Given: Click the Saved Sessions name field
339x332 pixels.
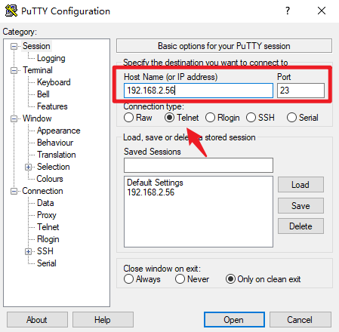Looking at the screenshot, I should [199, 165].
